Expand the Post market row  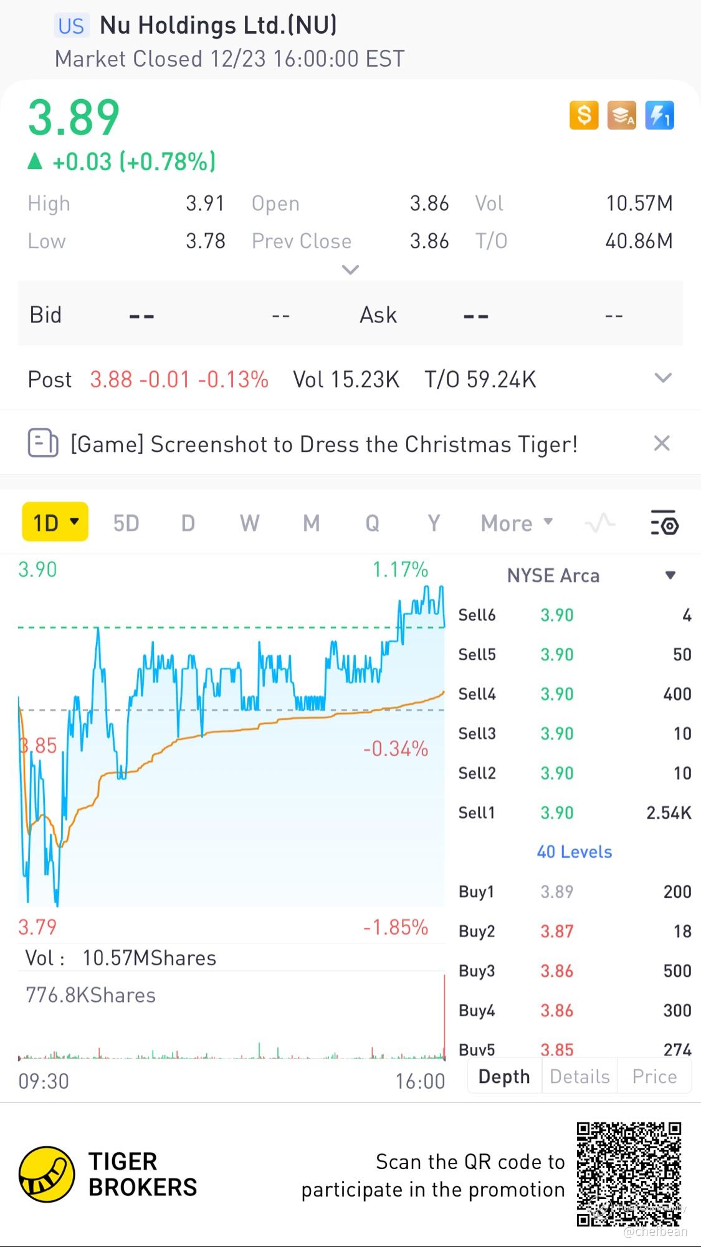[664, 378]
